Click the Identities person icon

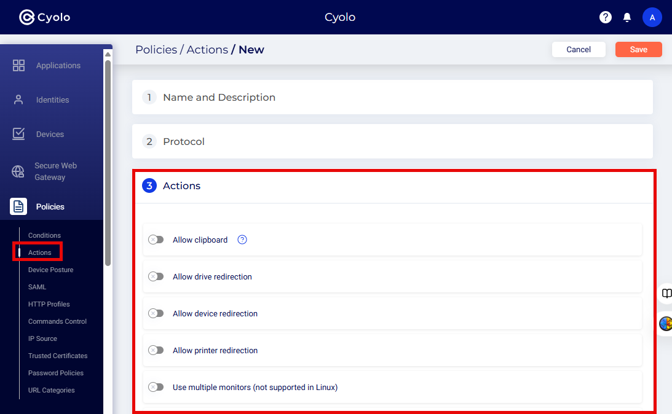[x=18, y=100]
